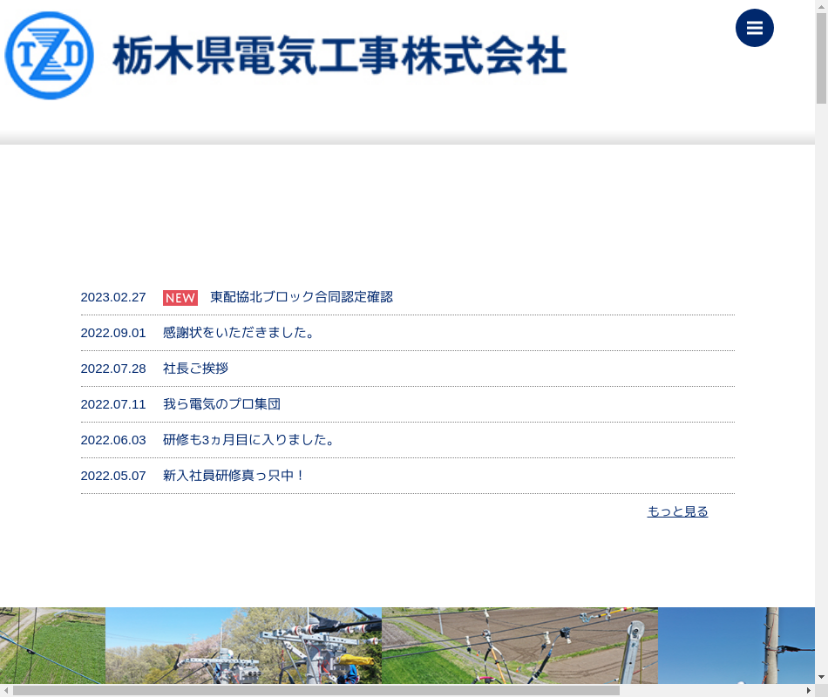Open the brown farmland power line photo
The image size is (828, 697).
(x=519, y=645)
